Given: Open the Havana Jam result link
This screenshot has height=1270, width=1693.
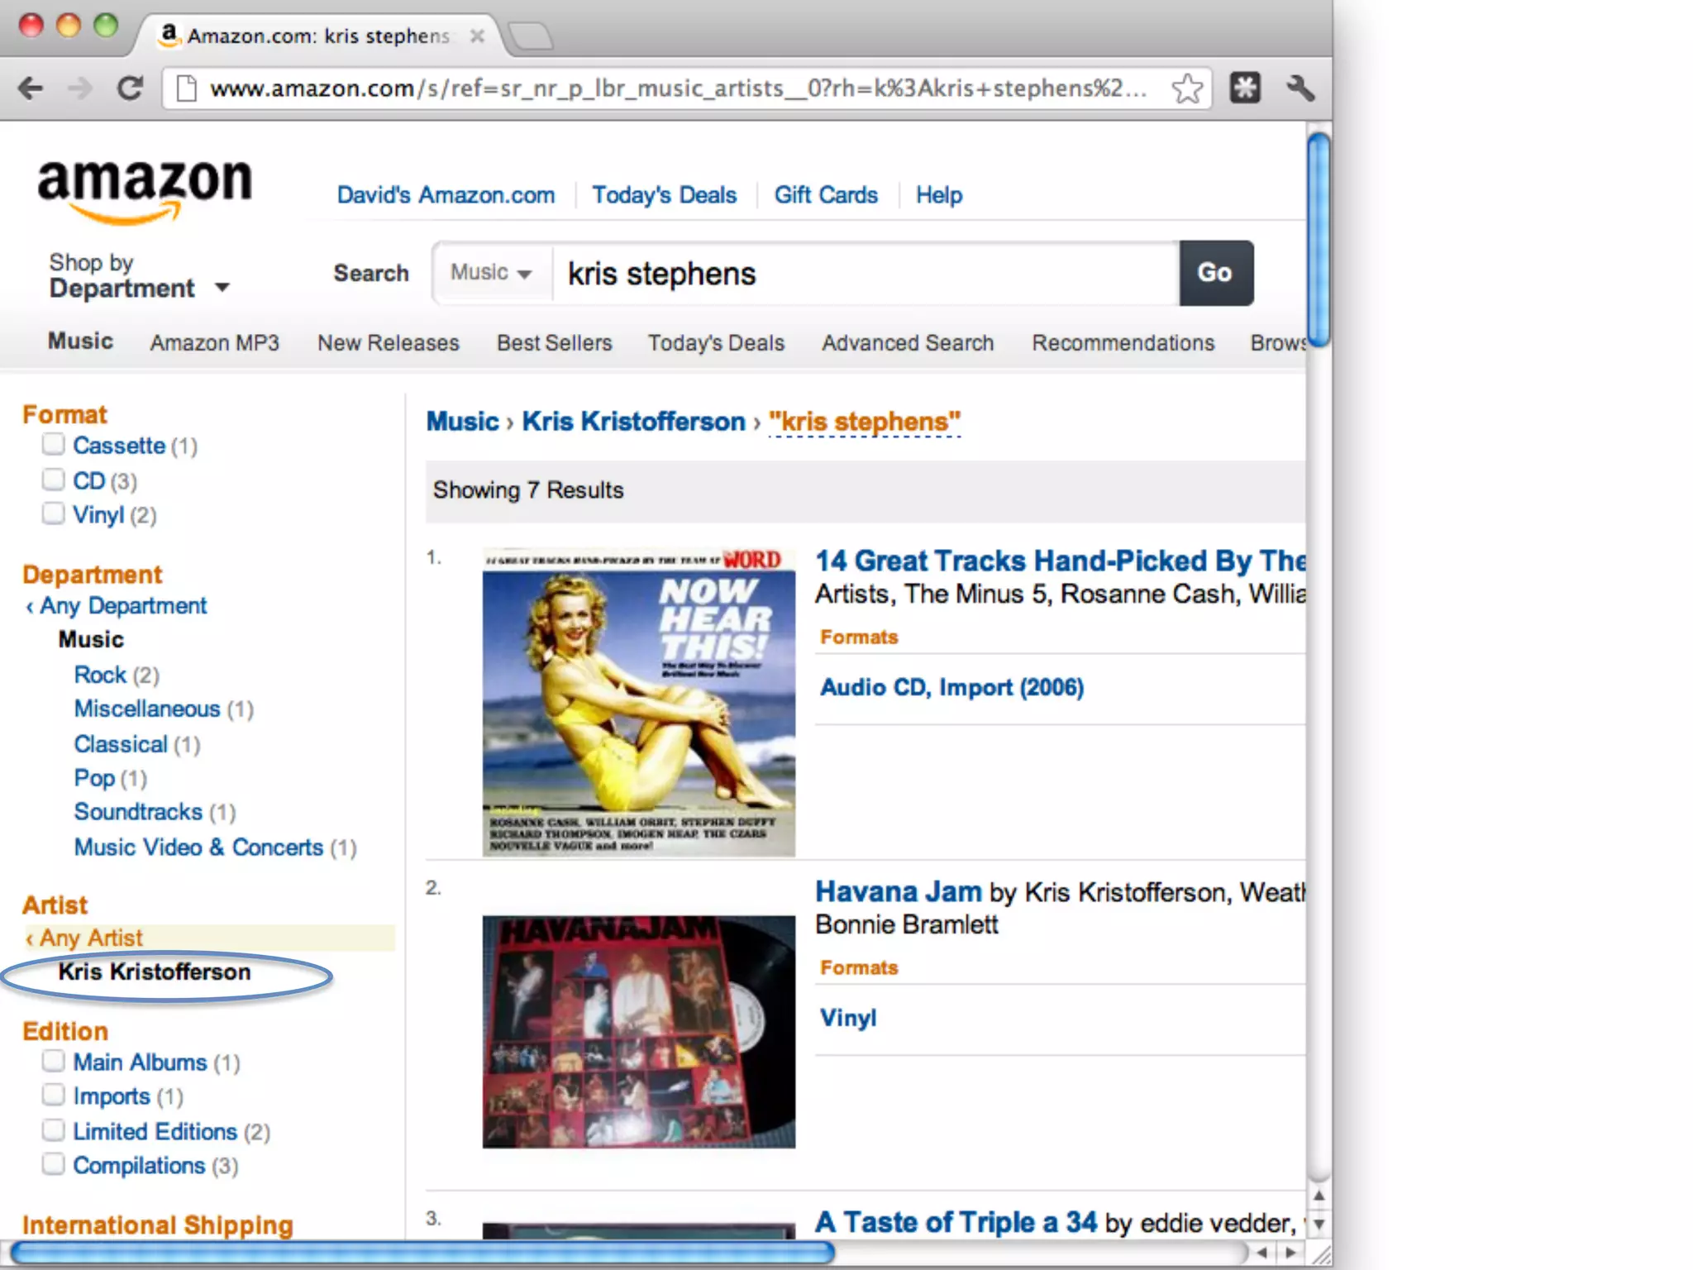Looking at the screenshot, I should (x=898, y=891).
